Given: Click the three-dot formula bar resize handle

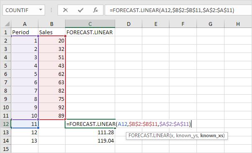Looking at the screenshot, I should pos(51,10).
